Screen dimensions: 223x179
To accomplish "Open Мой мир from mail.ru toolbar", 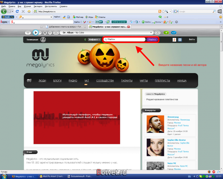I will pyautogui.click(x=78, y=17).
